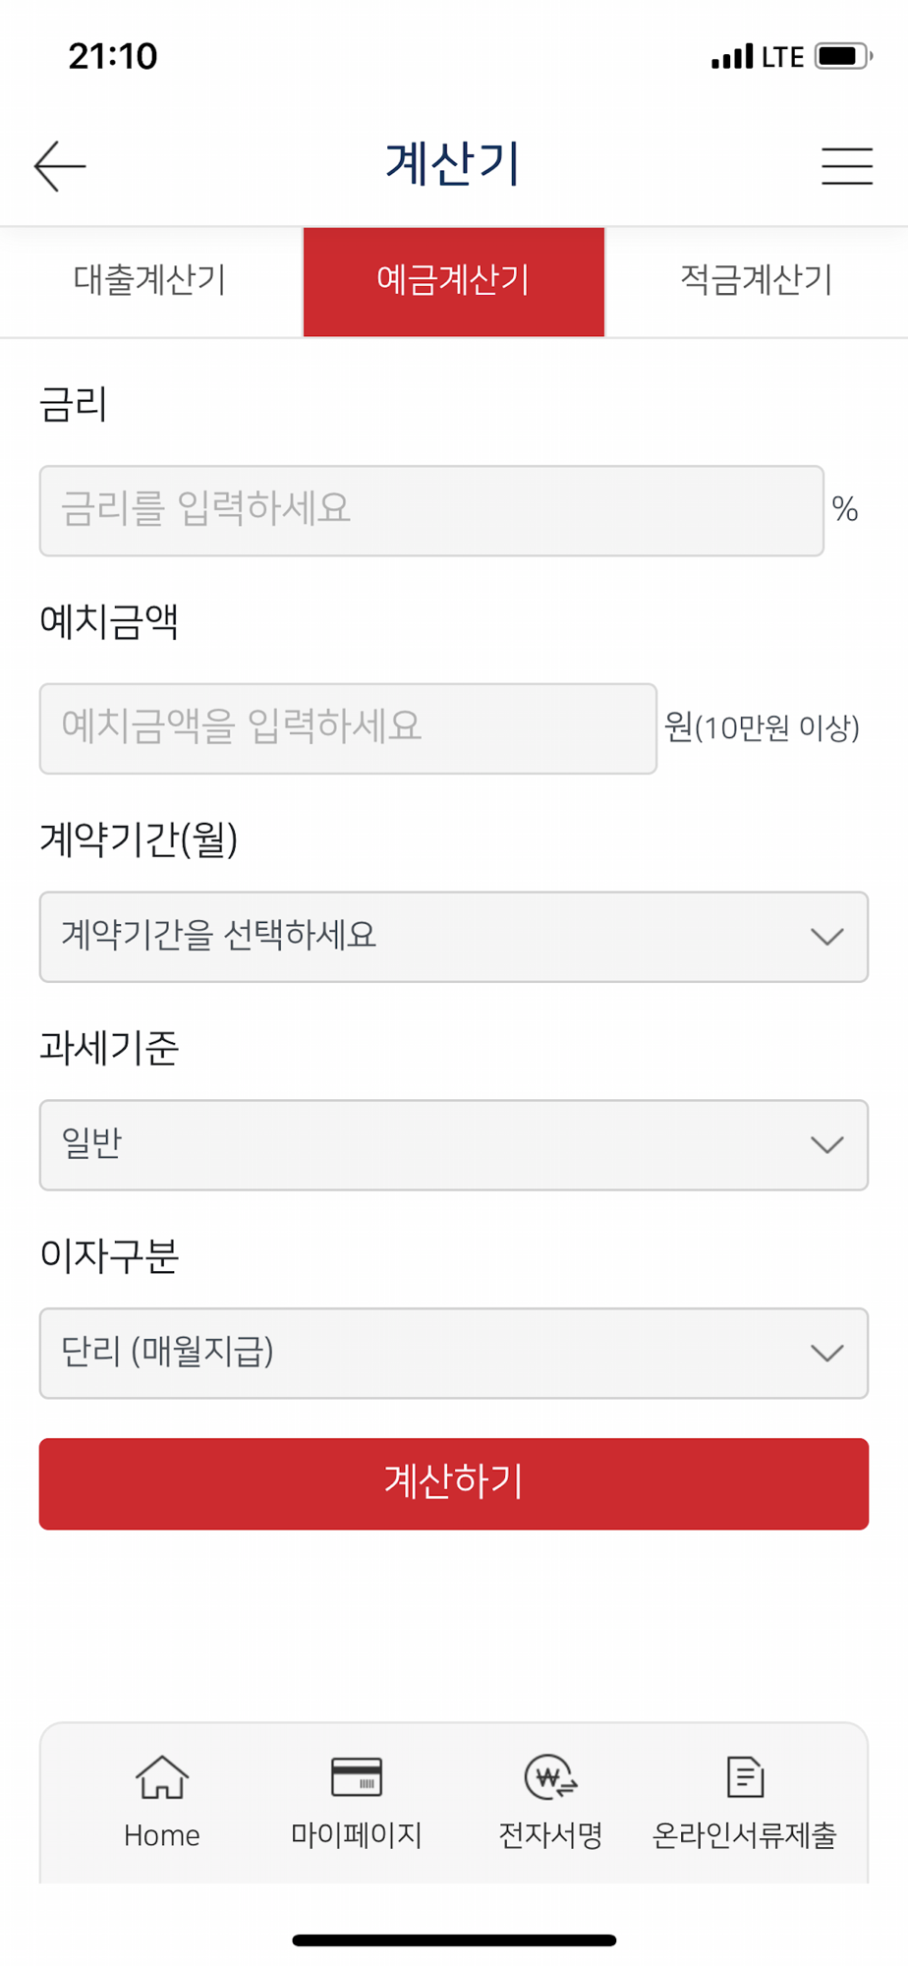
Task: Tap the Home label in bottom bar
Action: click(x=162, y=1835)
